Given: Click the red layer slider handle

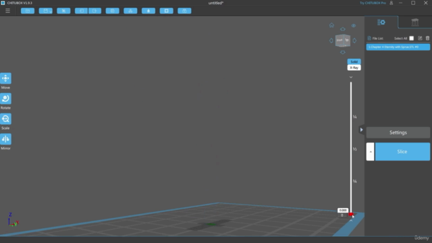Looking at the screenshot, I should pyautogui.click(x=351, y=214).
